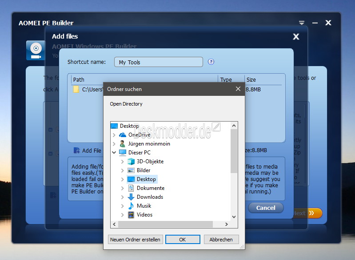Click the folder tree scroll-up arrow

234,126
